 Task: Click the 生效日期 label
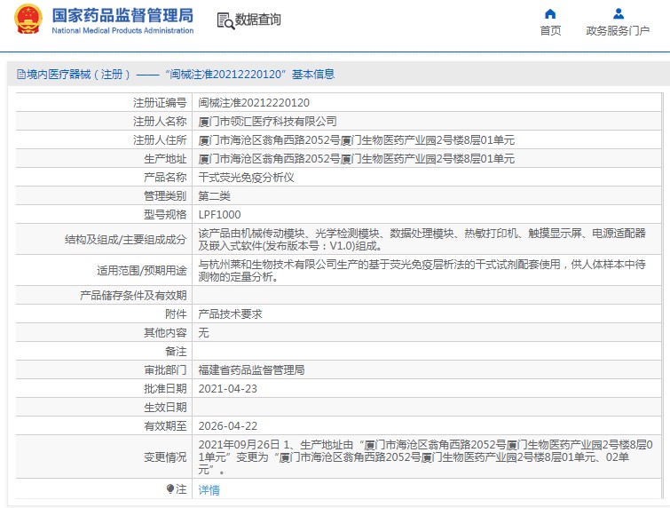165,408
